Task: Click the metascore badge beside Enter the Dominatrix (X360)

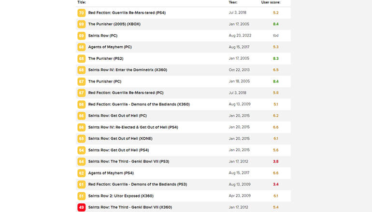Action: pos(81,70)
